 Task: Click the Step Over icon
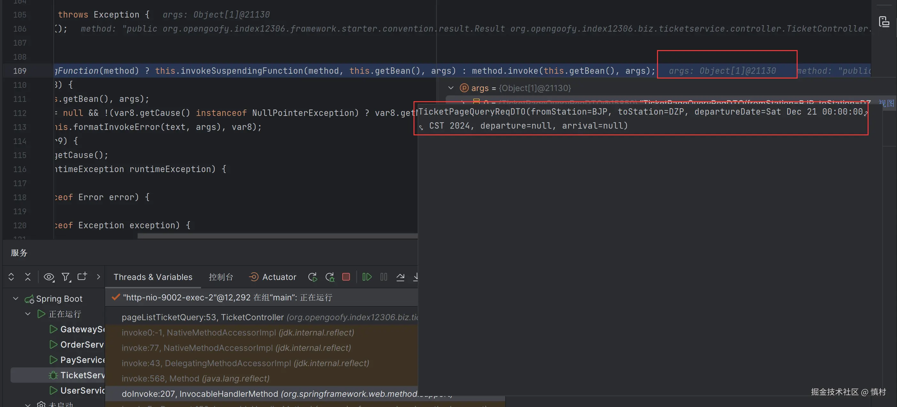point(400,277)
